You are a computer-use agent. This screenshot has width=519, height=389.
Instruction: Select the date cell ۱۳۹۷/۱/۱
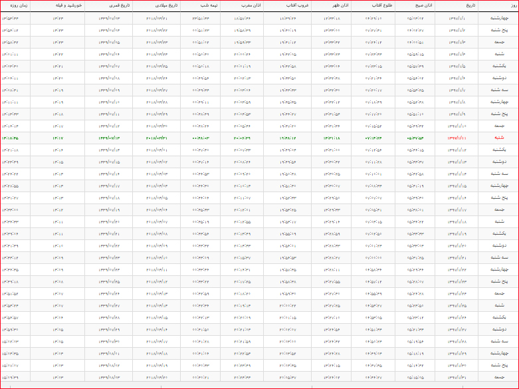pyautogui.click(x=457, y=18)
